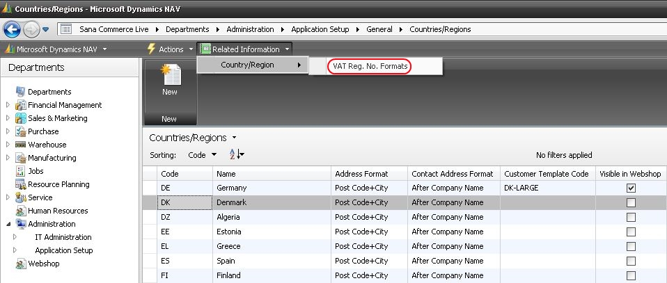Open the Microsoft Dynamics NAV menu
Image resolution: width=667 pixels, height=283 pixels.
click(56, 49)
